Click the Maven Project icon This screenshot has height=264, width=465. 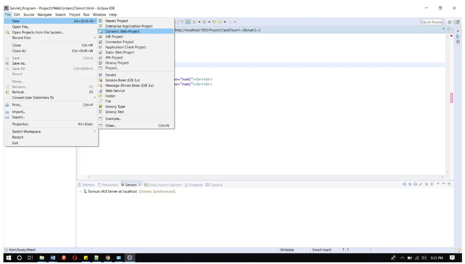pos(100,21)
